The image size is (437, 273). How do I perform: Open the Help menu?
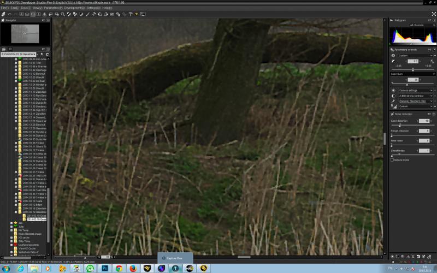pos(107,8)
